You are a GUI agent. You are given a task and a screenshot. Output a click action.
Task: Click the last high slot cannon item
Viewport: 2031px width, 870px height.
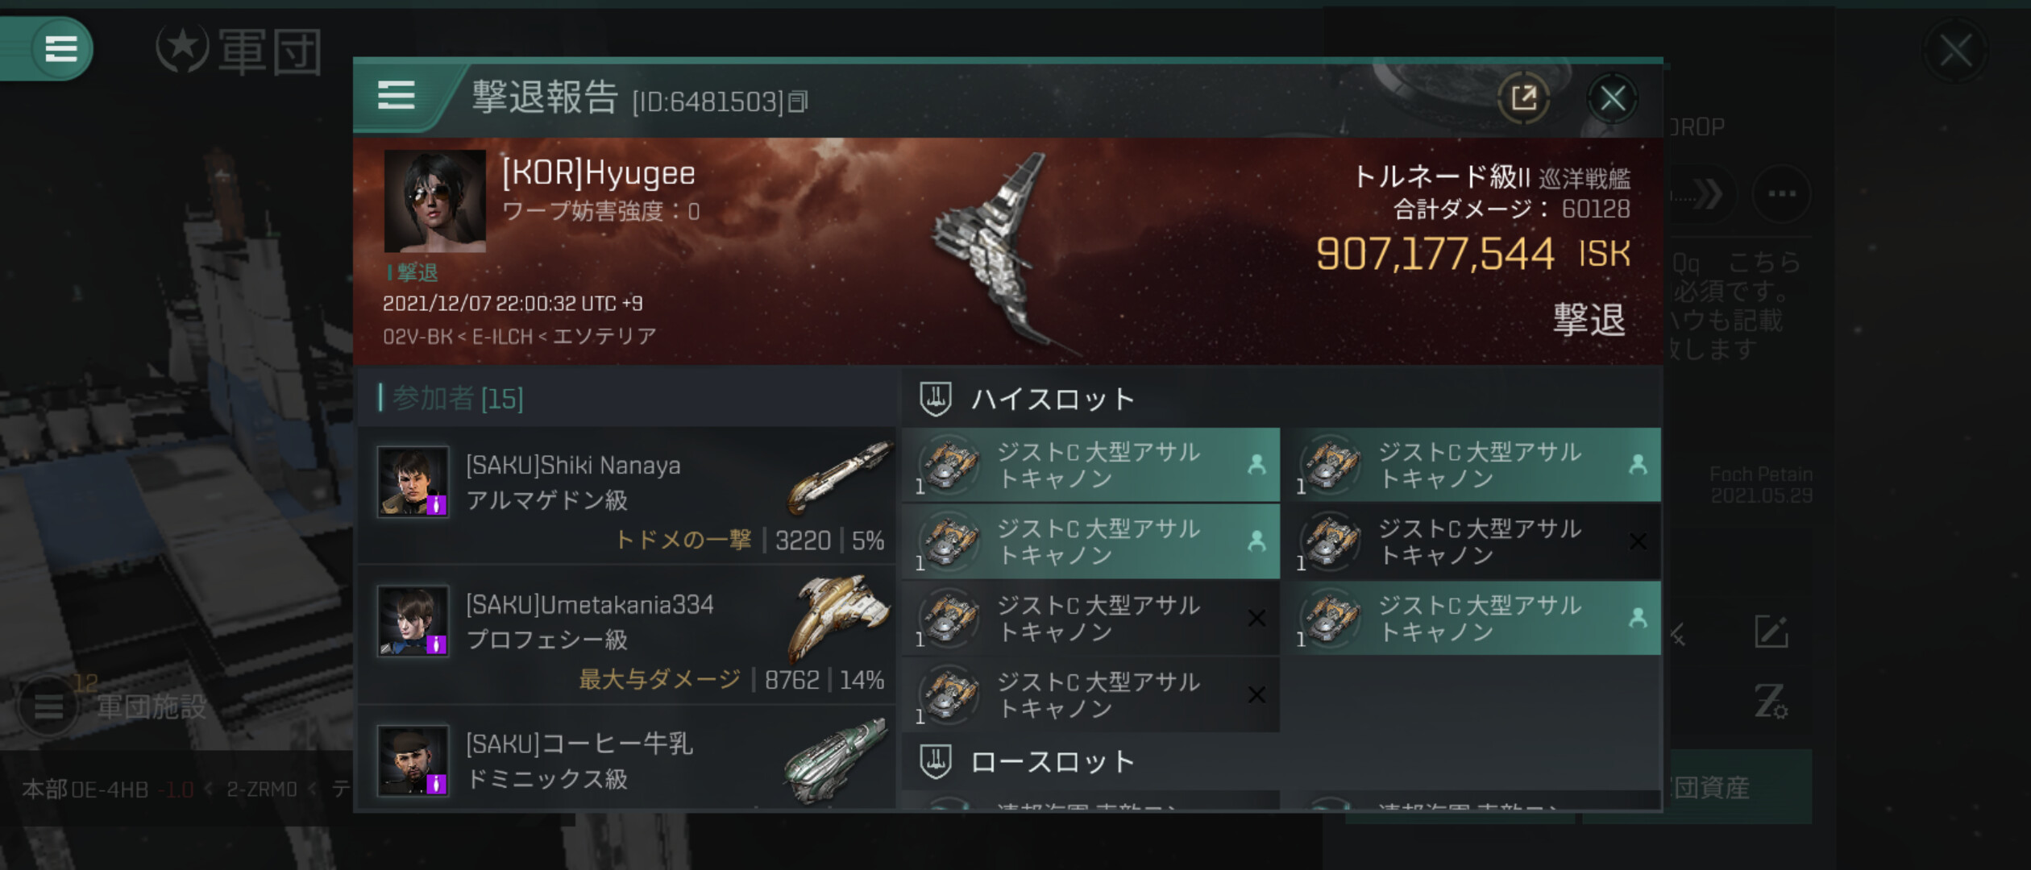tap(1091, 694)
